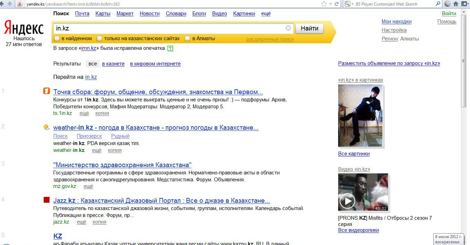This screenshot has width=470, height=245.
Task: Open the Рудный sublink
Action: (120, 136)
